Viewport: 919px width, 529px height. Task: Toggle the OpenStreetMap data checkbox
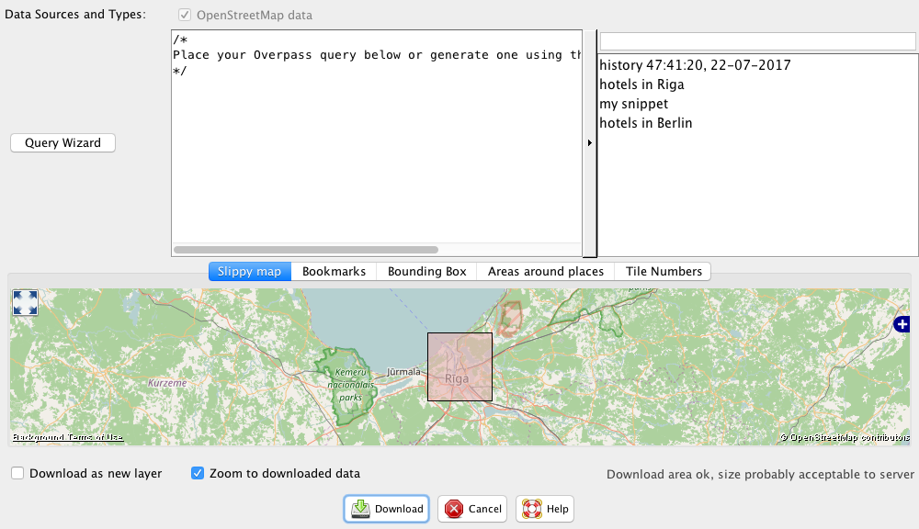(185, 15)
